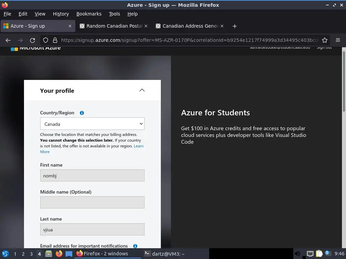Launch Firefox from taskbar quick launcher

pyautogui.click(x=59, y=254)
